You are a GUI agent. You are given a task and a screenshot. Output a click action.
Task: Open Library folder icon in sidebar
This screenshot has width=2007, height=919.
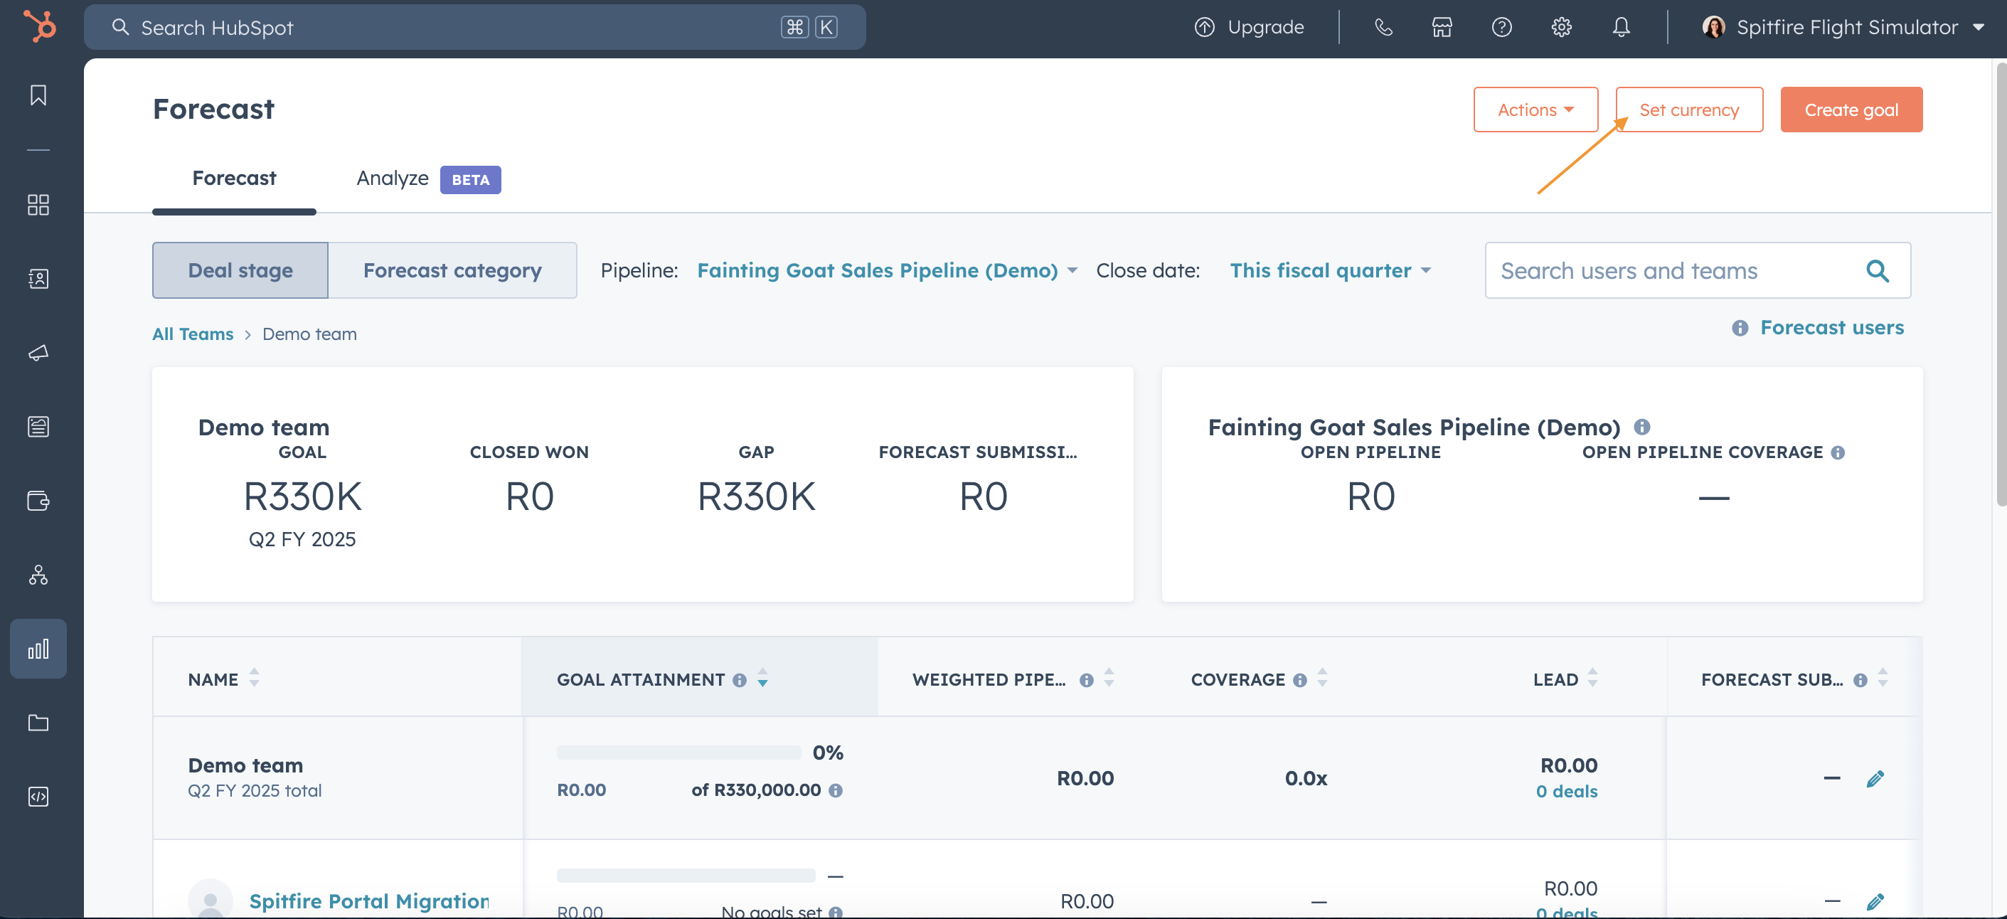38,723
